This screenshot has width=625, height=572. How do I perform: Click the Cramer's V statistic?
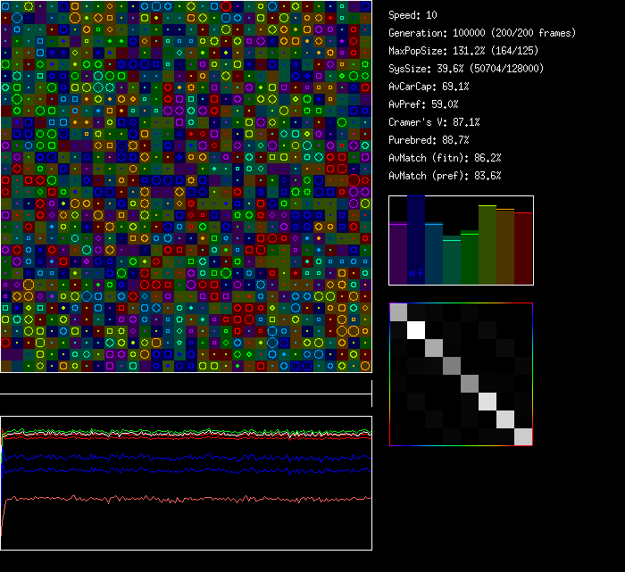click(x=434, y=122)
